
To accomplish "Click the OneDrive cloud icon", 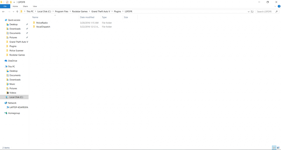I will [x=6, y=61].
